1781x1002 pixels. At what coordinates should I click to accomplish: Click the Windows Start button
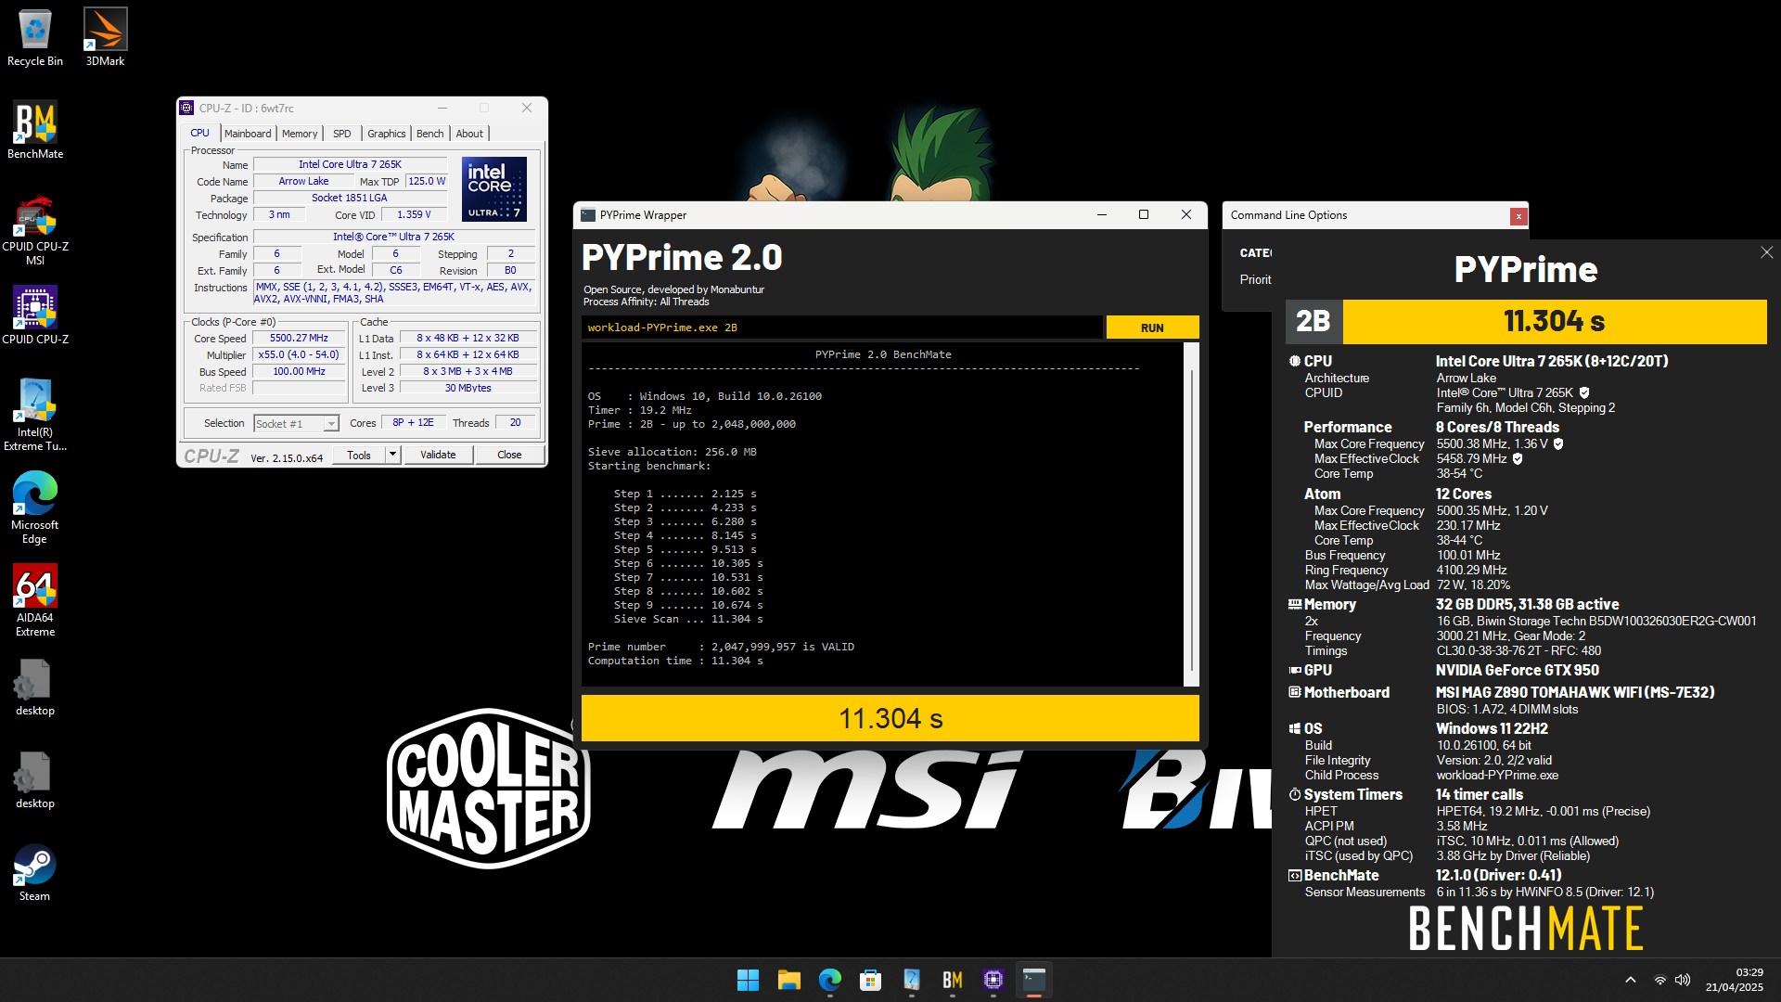748,980
